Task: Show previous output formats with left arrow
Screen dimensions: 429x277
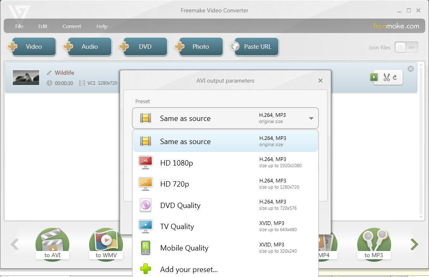Action: 14,244
